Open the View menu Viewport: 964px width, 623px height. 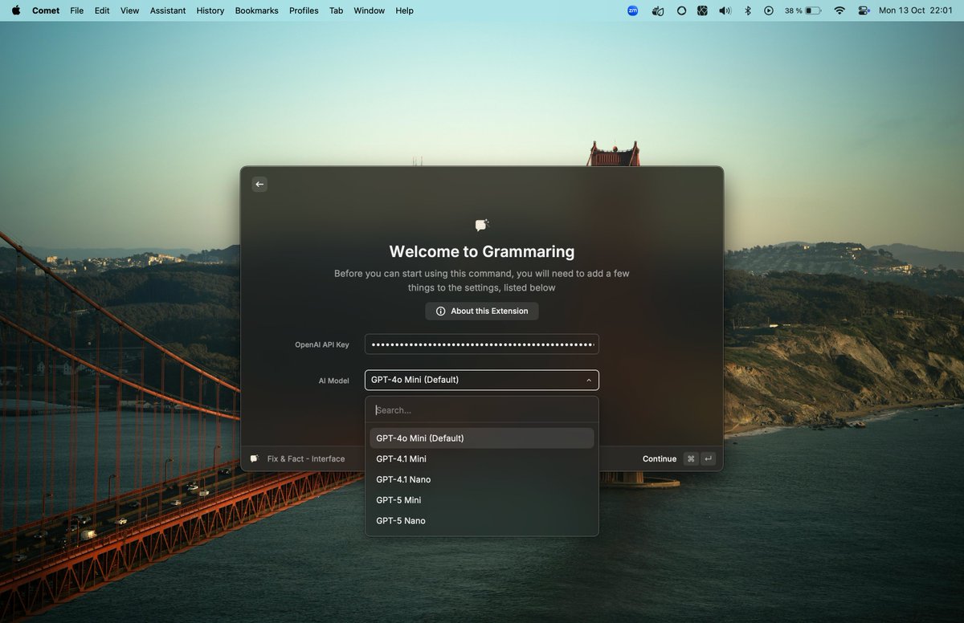coord(129,10)
